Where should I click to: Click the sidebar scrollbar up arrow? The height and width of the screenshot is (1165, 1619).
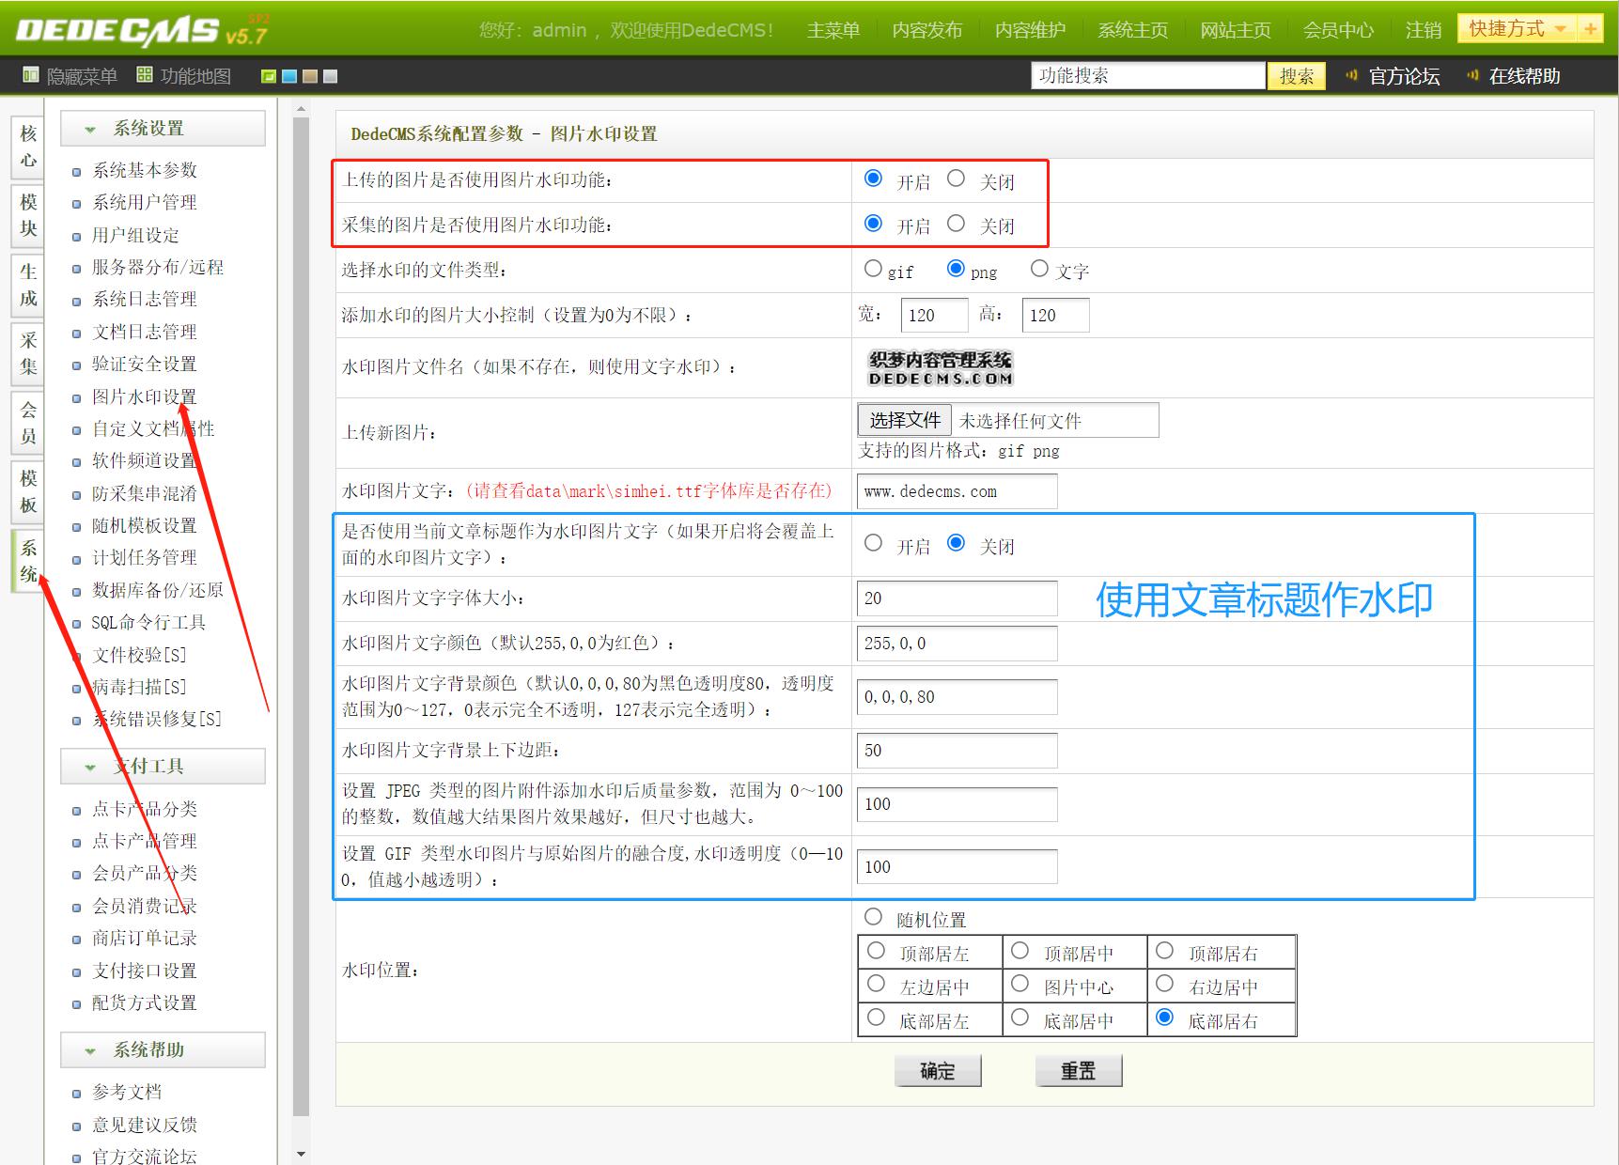coord(301,110)
